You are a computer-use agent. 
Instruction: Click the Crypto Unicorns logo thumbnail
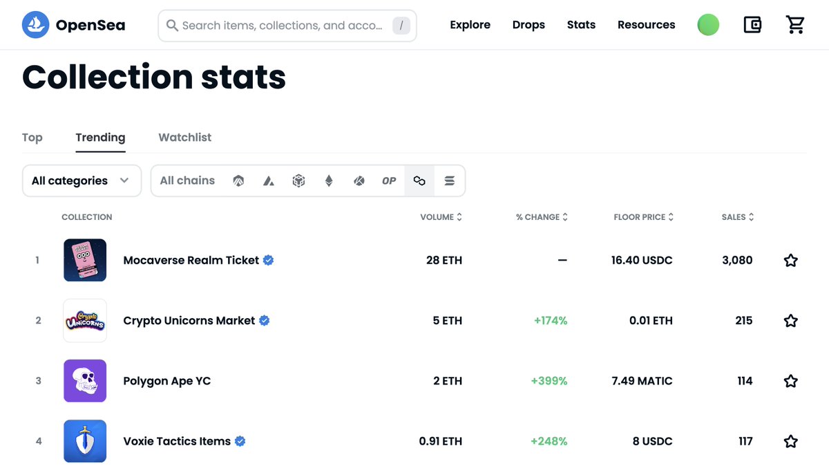tap(85, 320)
